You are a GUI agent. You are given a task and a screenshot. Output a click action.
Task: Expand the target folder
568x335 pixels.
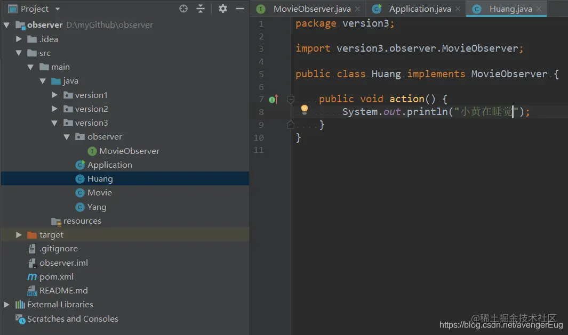[x=19, y=235]
